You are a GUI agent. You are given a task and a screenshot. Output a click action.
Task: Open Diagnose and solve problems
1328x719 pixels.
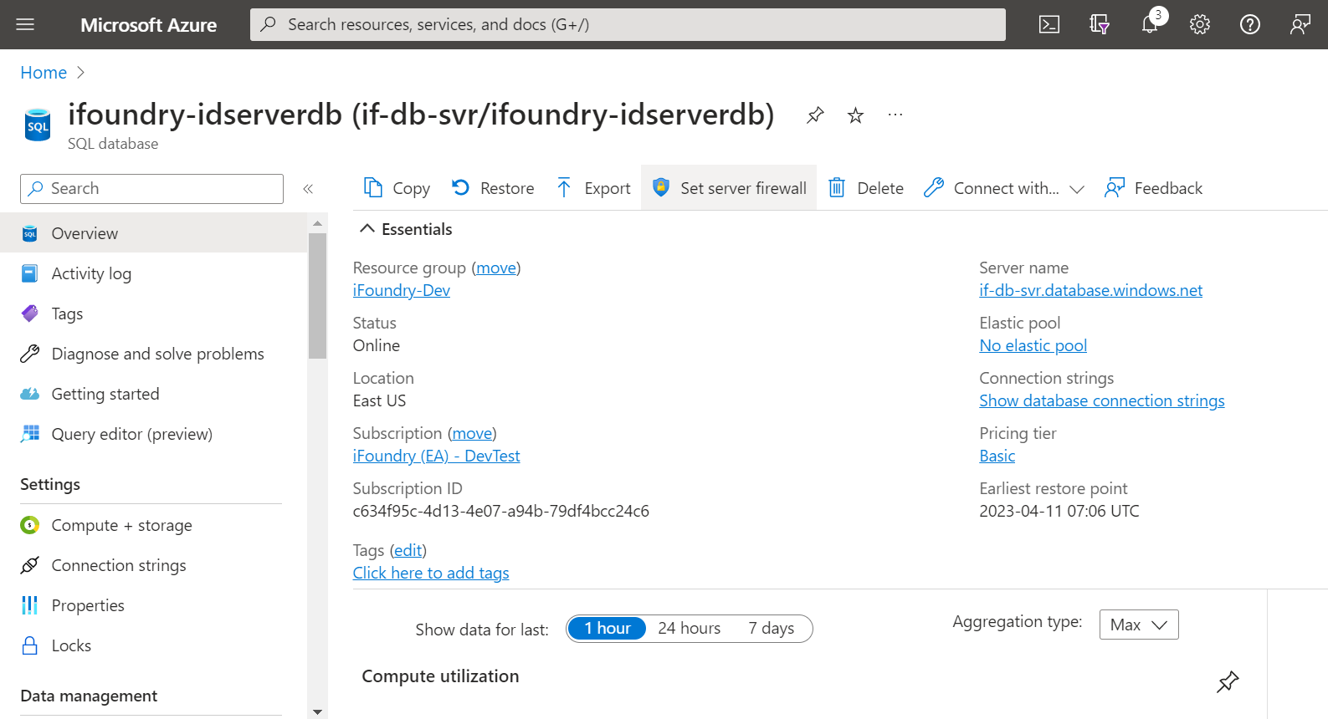coord(153,354)
